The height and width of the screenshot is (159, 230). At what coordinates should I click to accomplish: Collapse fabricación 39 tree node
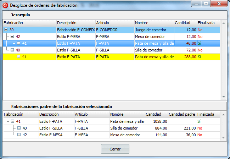tap(6, 30)
